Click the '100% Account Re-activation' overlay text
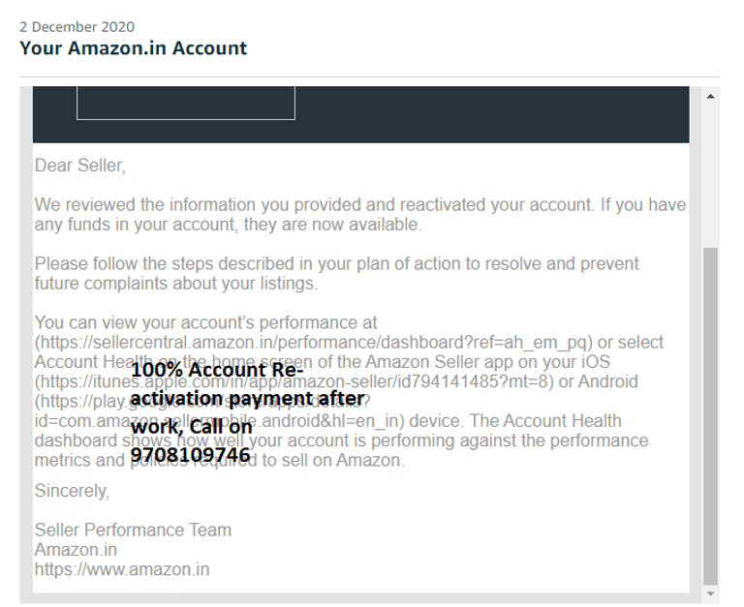The width and height of the screenshot is (744, 607). (x=218, y=371)
